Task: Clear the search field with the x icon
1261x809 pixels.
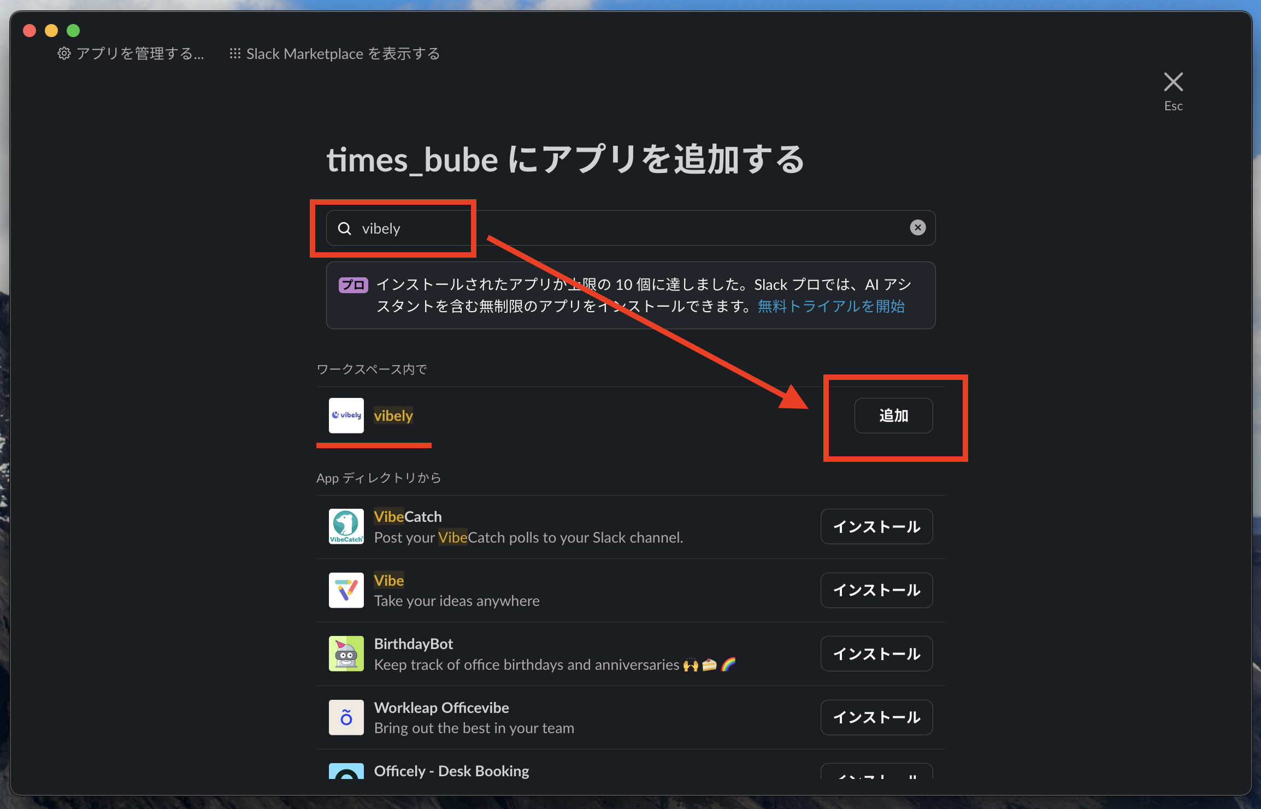Action: pos(918,228)
